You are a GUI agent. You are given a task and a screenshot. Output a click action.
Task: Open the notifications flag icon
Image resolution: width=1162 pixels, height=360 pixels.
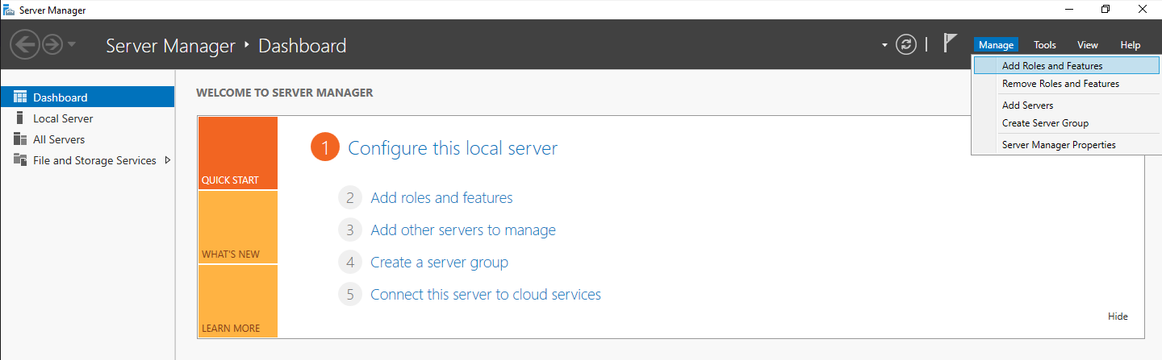(950, 44)
